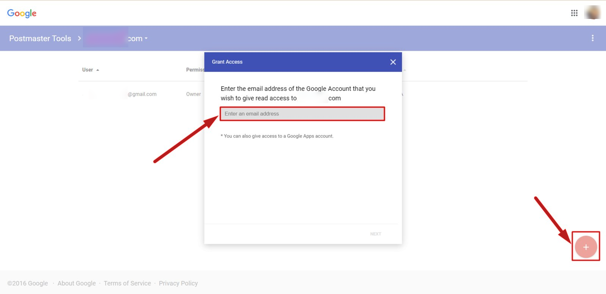The image size is (606, 294).
Task: Click the NEXT button in the dialog
Action: point(376,234)
